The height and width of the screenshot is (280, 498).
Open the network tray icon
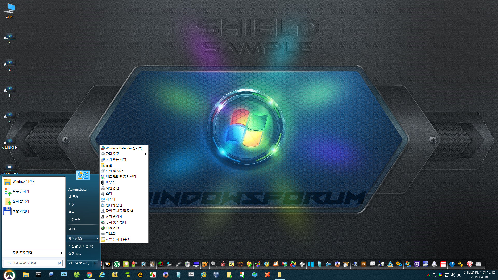[447, 275]
